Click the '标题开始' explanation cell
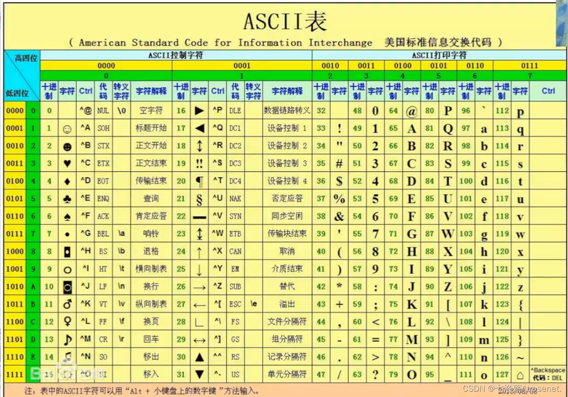Image resolution: width=568 pixels, height=397 pixels. (x=151, y=128)
